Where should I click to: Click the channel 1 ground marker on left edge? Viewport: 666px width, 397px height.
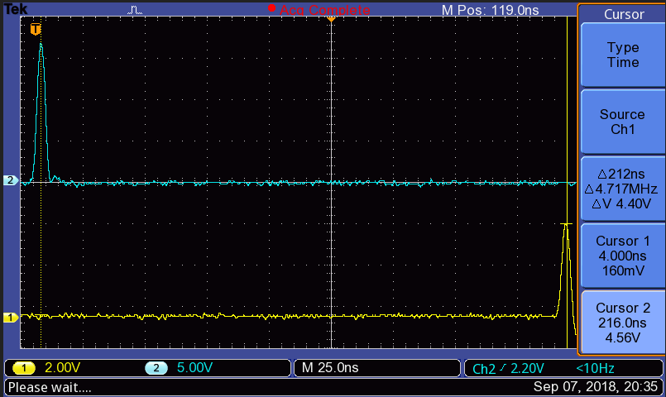11,317
